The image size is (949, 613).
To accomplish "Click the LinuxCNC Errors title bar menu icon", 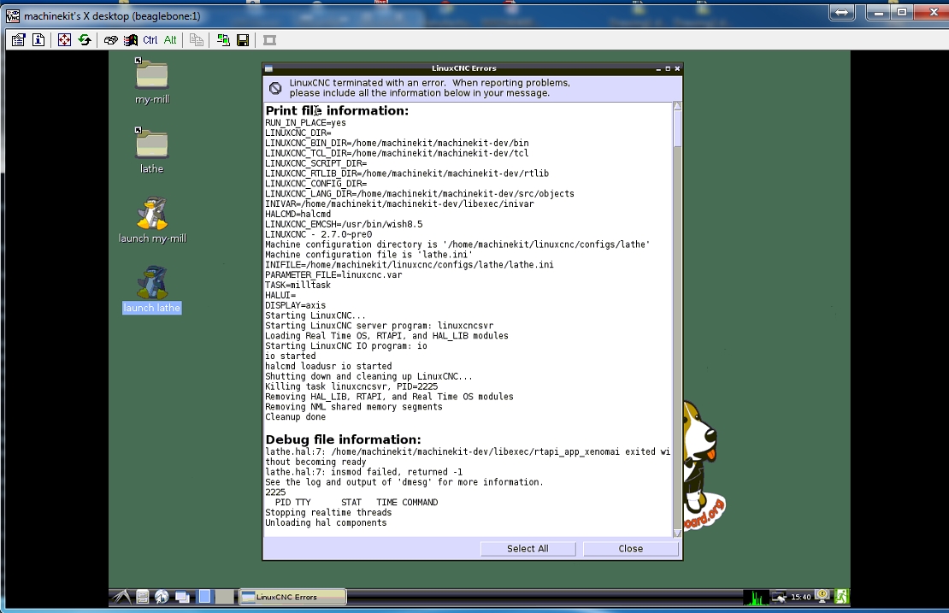I will click(x=268, y=68).
